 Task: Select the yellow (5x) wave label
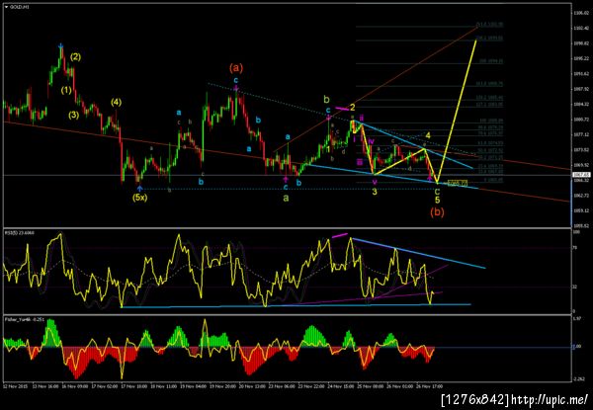tap(139, 198)
